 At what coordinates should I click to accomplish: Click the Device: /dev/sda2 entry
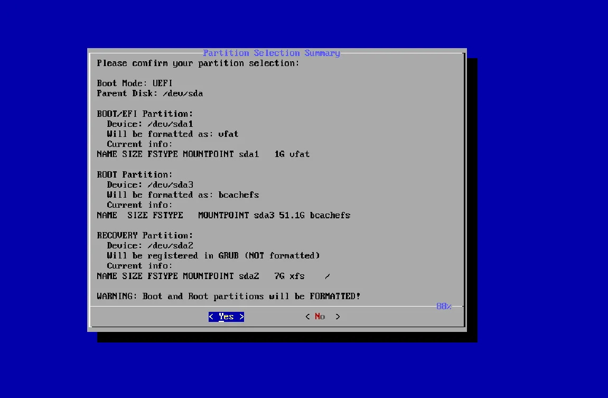click(150, 246)
